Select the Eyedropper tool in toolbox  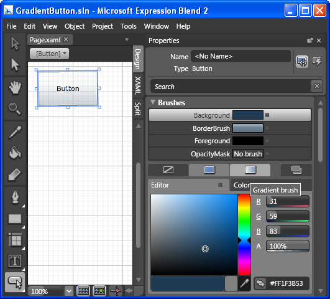point(15,132)
